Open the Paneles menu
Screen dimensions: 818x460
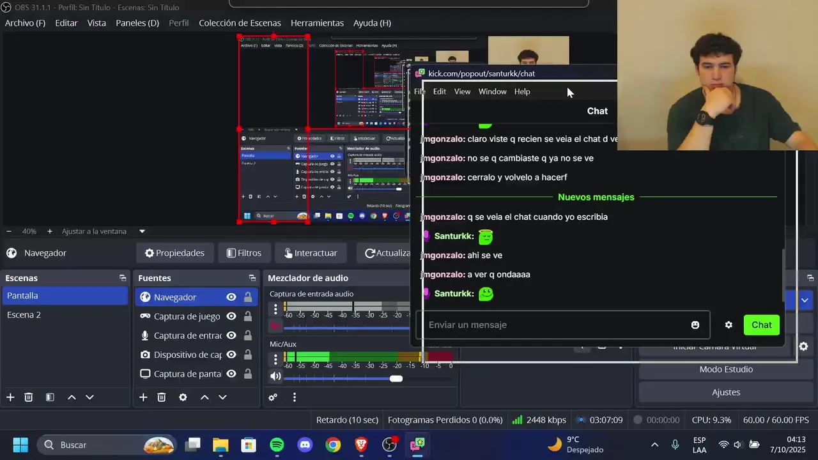[x=137, y=23]
